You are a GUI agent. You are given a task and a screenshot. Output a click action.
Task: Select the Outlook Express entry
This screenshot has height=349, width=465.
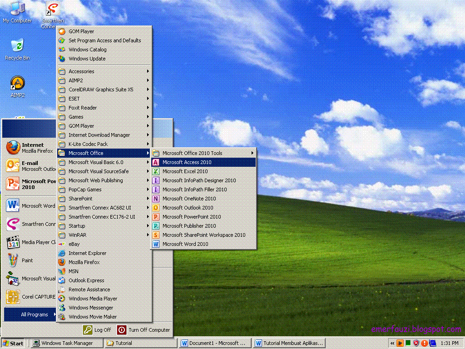tap(104, 280)
